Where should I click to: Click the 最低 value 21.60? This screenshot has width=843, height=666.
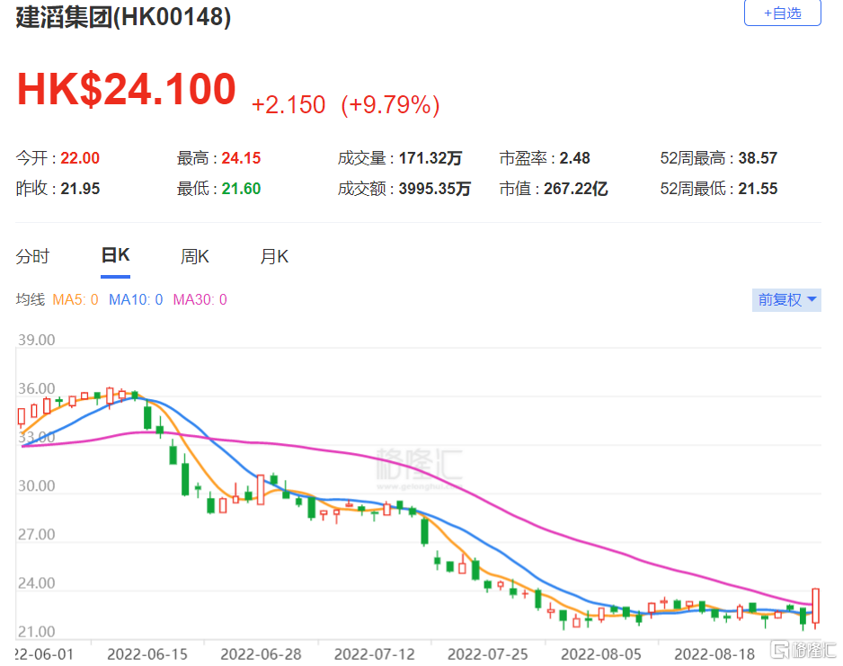point(241,189)
